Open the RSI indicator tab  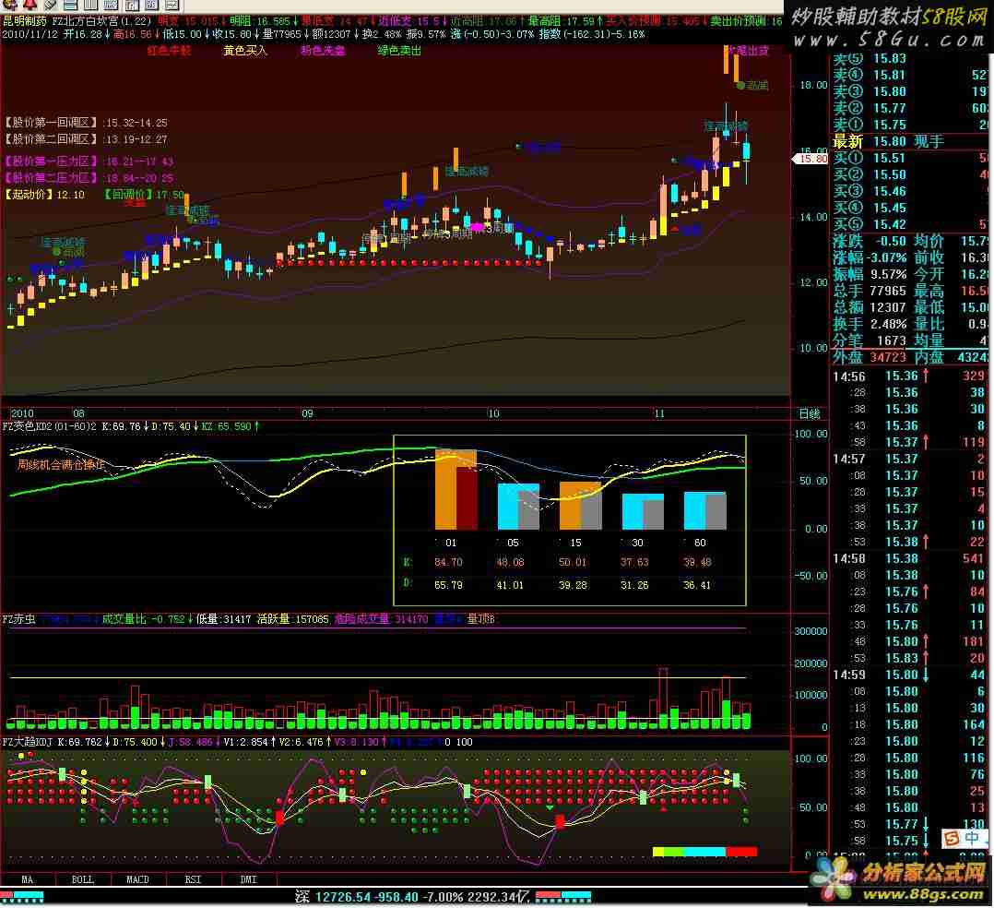pyautogui.click(x=193, y=879)
